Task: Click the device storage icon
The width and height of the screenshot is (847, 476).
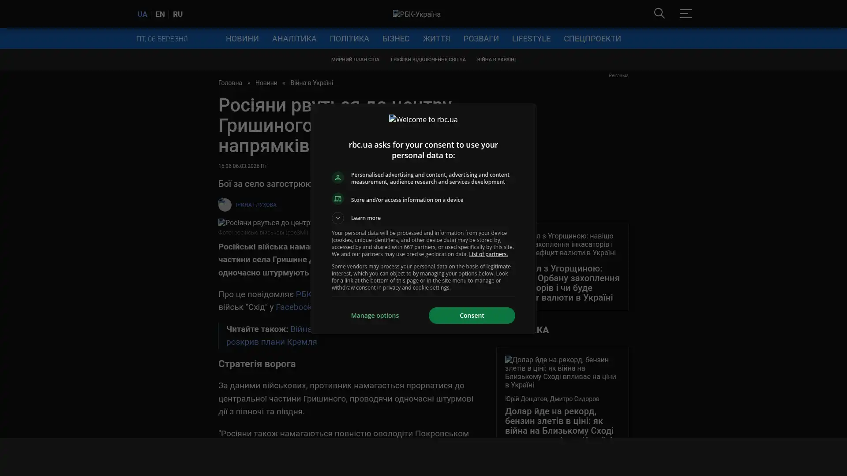Action: 338,199
